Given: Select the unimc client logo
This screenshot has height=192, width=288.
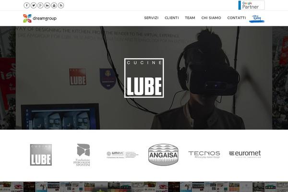Looking at the screenshot, I should pyautogui.click(x=122, y=155).
